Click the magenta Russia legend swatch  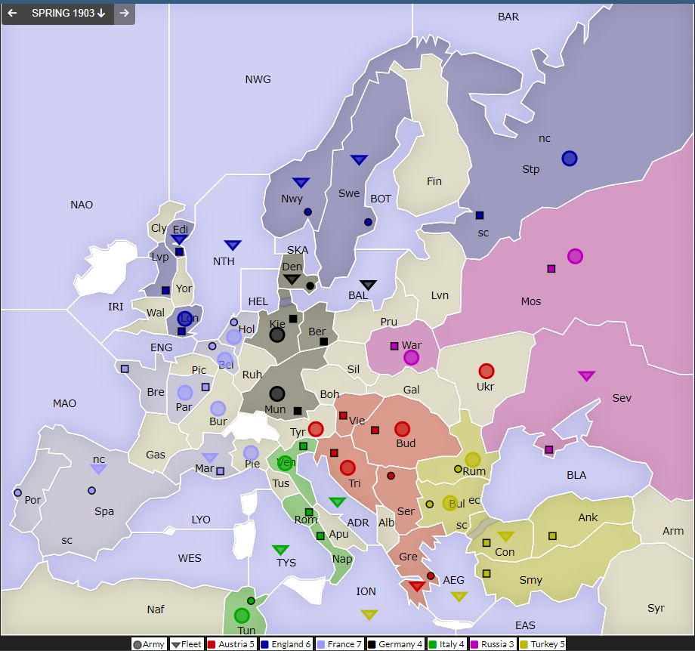(x=474, y=644)
